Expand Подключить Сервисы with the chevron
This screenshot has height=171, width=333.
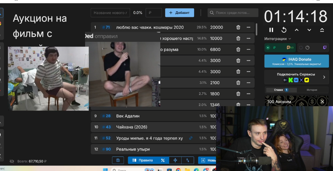tap(324, 77)
